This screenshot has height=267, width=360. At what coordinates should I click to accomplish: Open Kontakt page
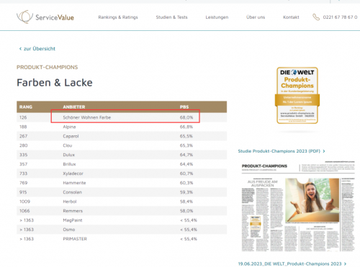pyautogui.click(x=291, y=17)
